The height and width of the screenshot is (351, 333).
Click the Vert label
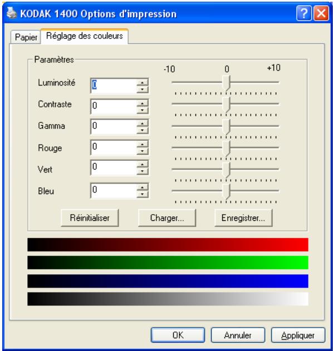(45, 170)
